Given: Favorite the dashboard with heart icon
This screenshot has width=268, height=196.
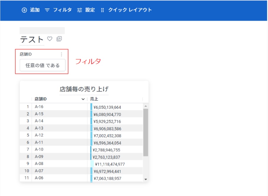Looking at the screenshot, I should point(50,39).
